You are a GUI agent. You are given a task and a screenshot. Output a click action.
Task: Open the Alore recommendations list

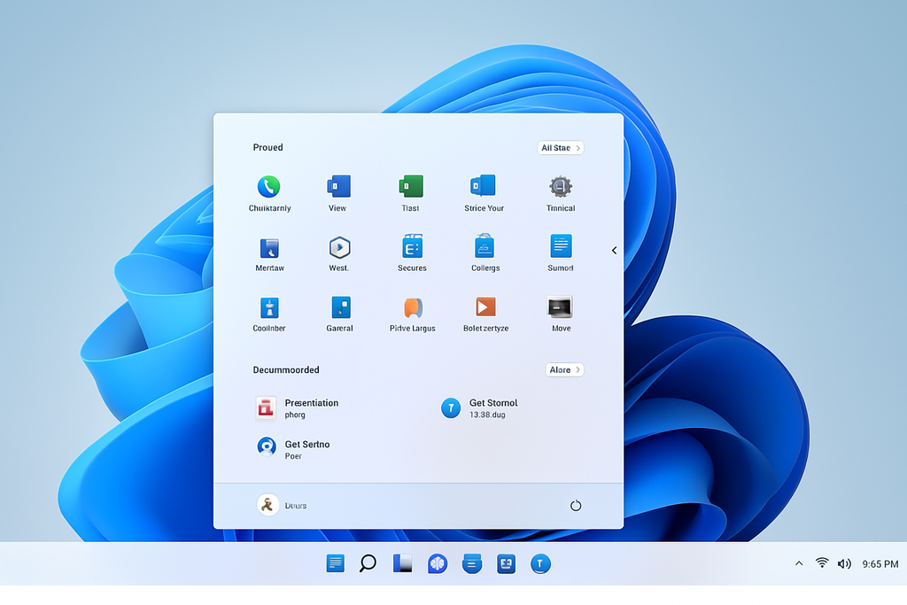(564, 369)
